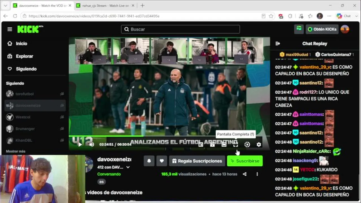Image resolution: width=361 pixels, height=203 pixels.
Task: Open the Copilot Chat button
Action: click(344, 16)
